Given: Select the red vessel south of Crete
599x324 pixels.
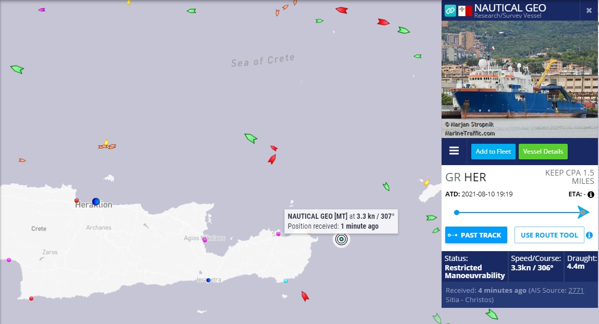Looking at the screenshot, I should click(305, 296).
